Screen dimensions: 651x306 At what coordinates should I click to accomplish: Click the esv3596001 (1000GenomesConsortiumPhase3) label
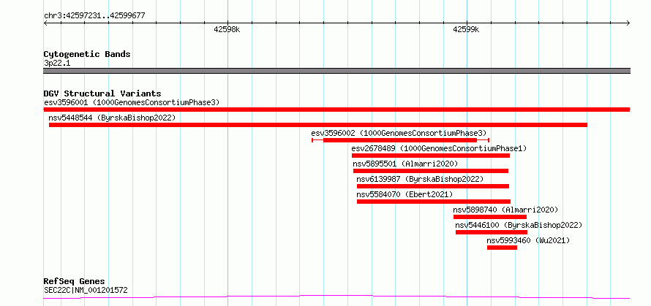(x=132, y=102)
